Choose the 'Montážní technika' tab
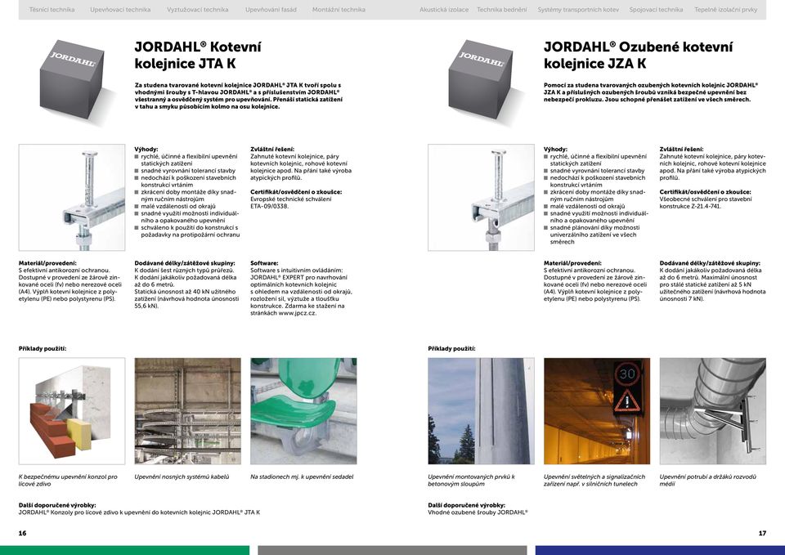Image resolution: width=785 pixels, height=555 pixels. point(339,10)
